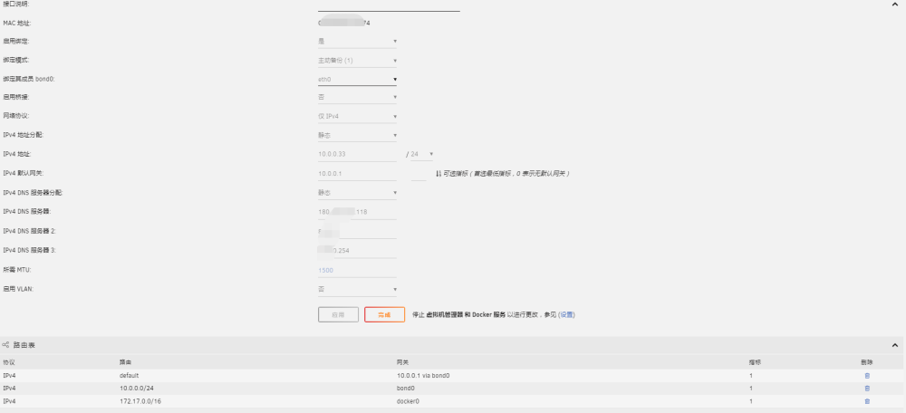Click the '172.17.0.0/16' route cell

pyautogui.click(x=140, y=401)
